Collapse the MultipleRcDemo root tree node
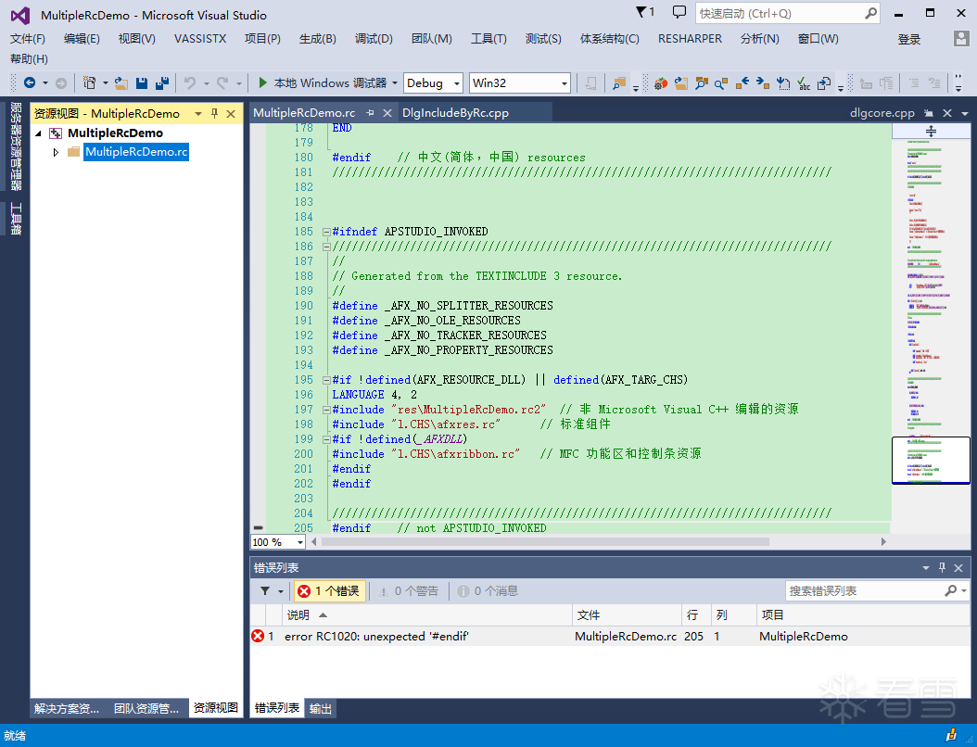 pos(39,133)
